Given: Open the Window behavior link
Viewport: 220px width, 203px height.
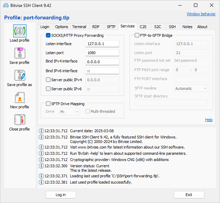Looking at the screenshot, I should (x=201, y=14).
